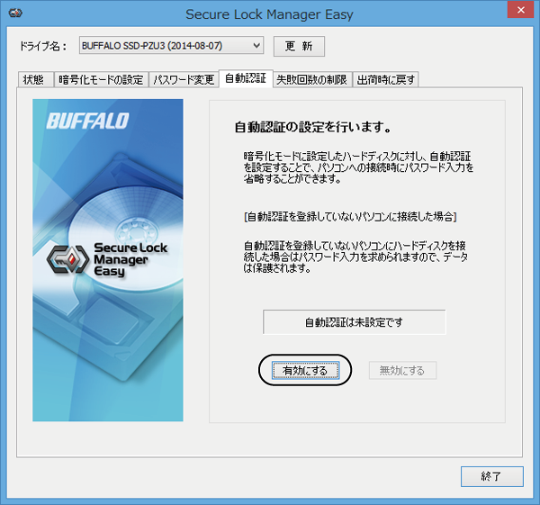Open the 暗号化モードの設定 tab
The width and height of the screenshot is (540, 505).
point(101,80)
